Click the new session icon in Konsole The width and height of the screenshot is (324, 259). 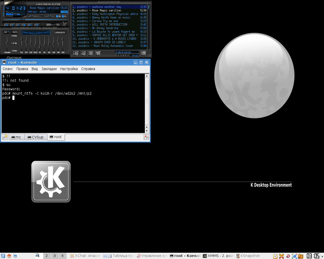click(5, 137)
